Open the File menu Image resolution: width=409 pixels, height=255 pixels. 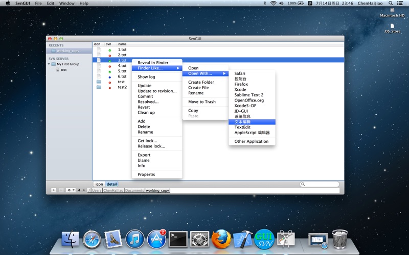click(38, 3)
